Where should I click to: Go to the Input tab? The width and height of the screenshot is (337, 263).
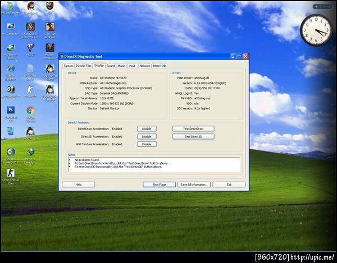(132, 66)
